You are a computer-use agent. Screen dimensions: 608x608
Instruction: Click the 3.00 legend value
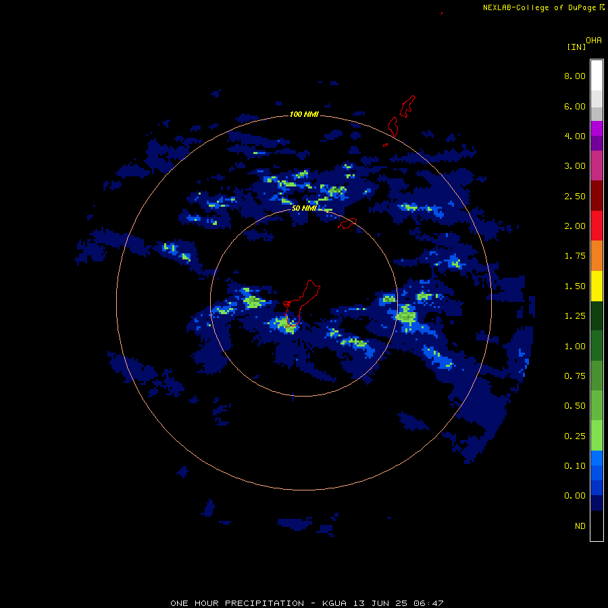coord(575,166)
